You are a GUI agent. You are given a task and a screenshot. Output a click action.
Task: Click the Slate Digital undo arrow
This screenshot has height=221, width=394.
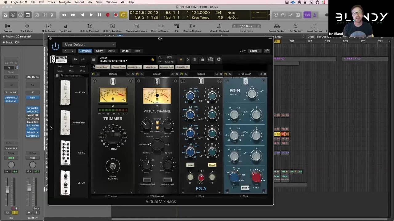[75, 60]
